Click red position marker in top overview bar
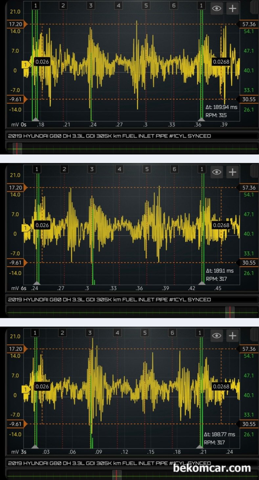 point(17,149)
